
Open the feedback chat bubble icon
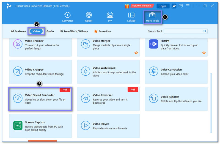(x=181, y=6)
